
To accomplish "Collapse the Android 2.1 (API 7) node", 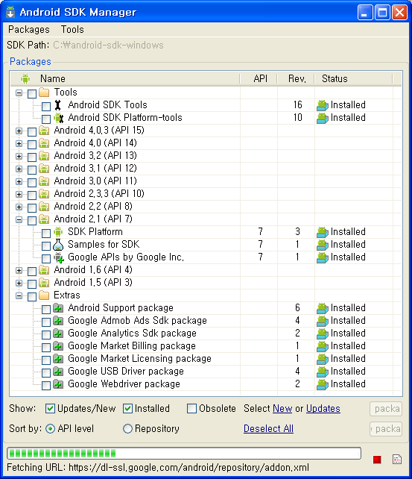I will tap(19, 219).
